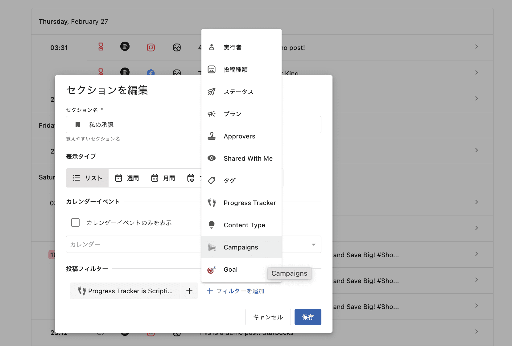Click the 保存 button
Viewport: 512px width, 346px height.
tap(308, 317)
